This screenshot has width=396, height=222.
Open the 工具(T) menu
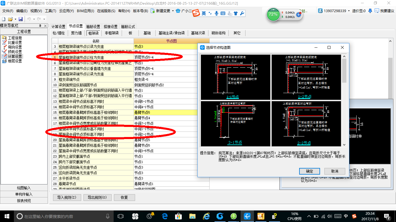(x=50, y=11)
